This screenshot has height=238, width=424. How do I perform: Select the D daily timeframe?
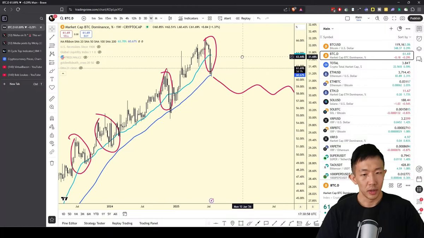pos(140,18)
